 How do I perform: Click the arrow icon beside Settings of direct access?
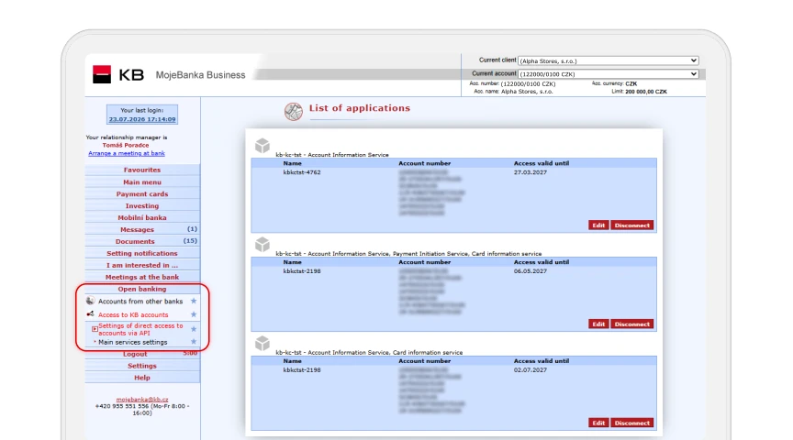pos(95,329)
